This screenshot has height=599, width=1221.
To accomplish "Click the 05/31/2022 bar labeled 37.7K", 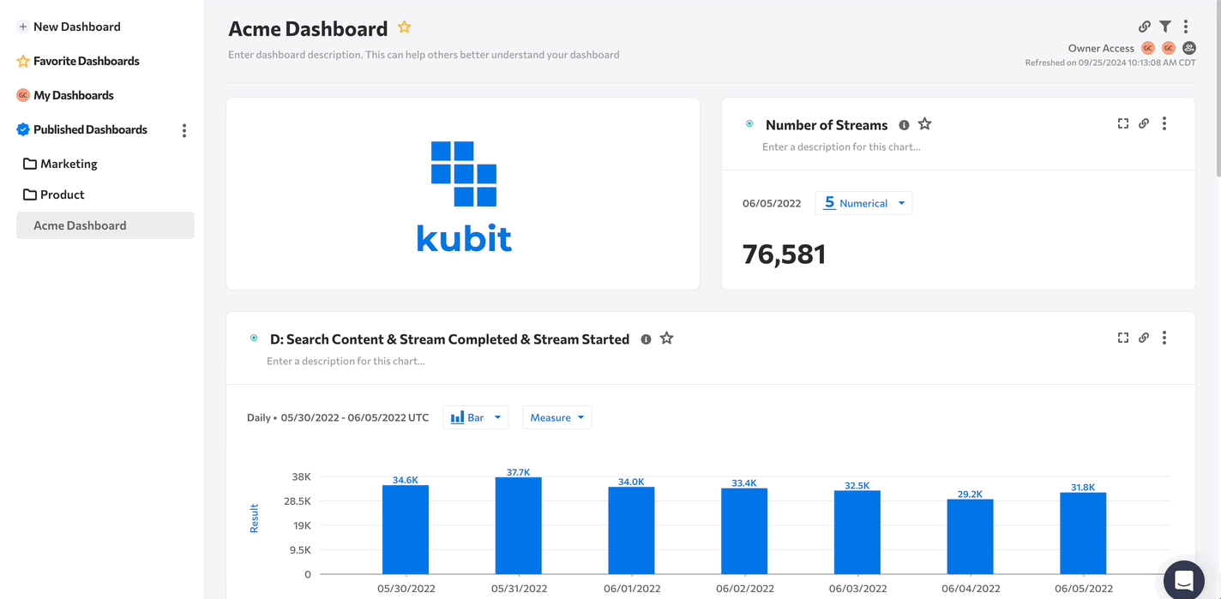I will tap(519, 525).
